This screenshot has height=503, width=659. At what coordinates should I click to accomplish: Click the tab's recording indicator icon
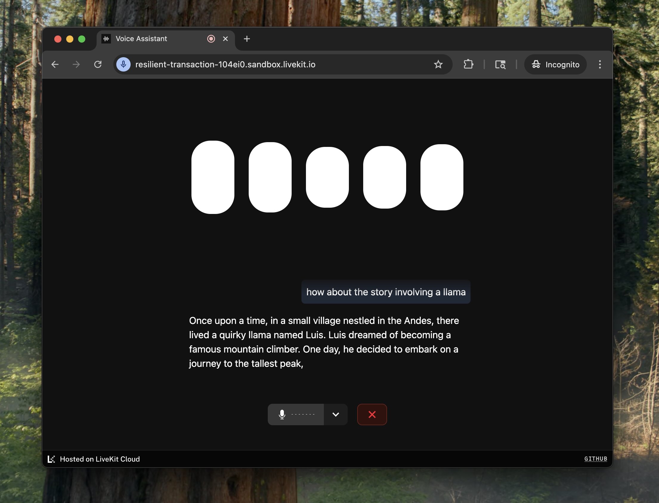[x=211, y=39]
